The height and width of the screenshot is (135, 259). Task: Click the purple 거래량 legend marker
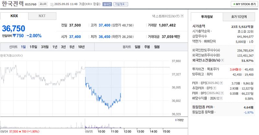pos(176,120)
